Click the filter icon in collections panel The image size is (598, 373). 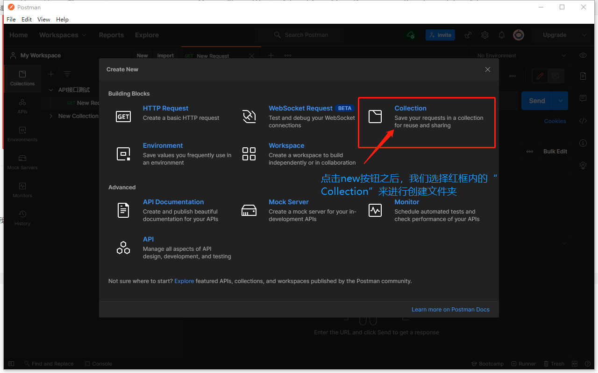(x=67, y=74)
